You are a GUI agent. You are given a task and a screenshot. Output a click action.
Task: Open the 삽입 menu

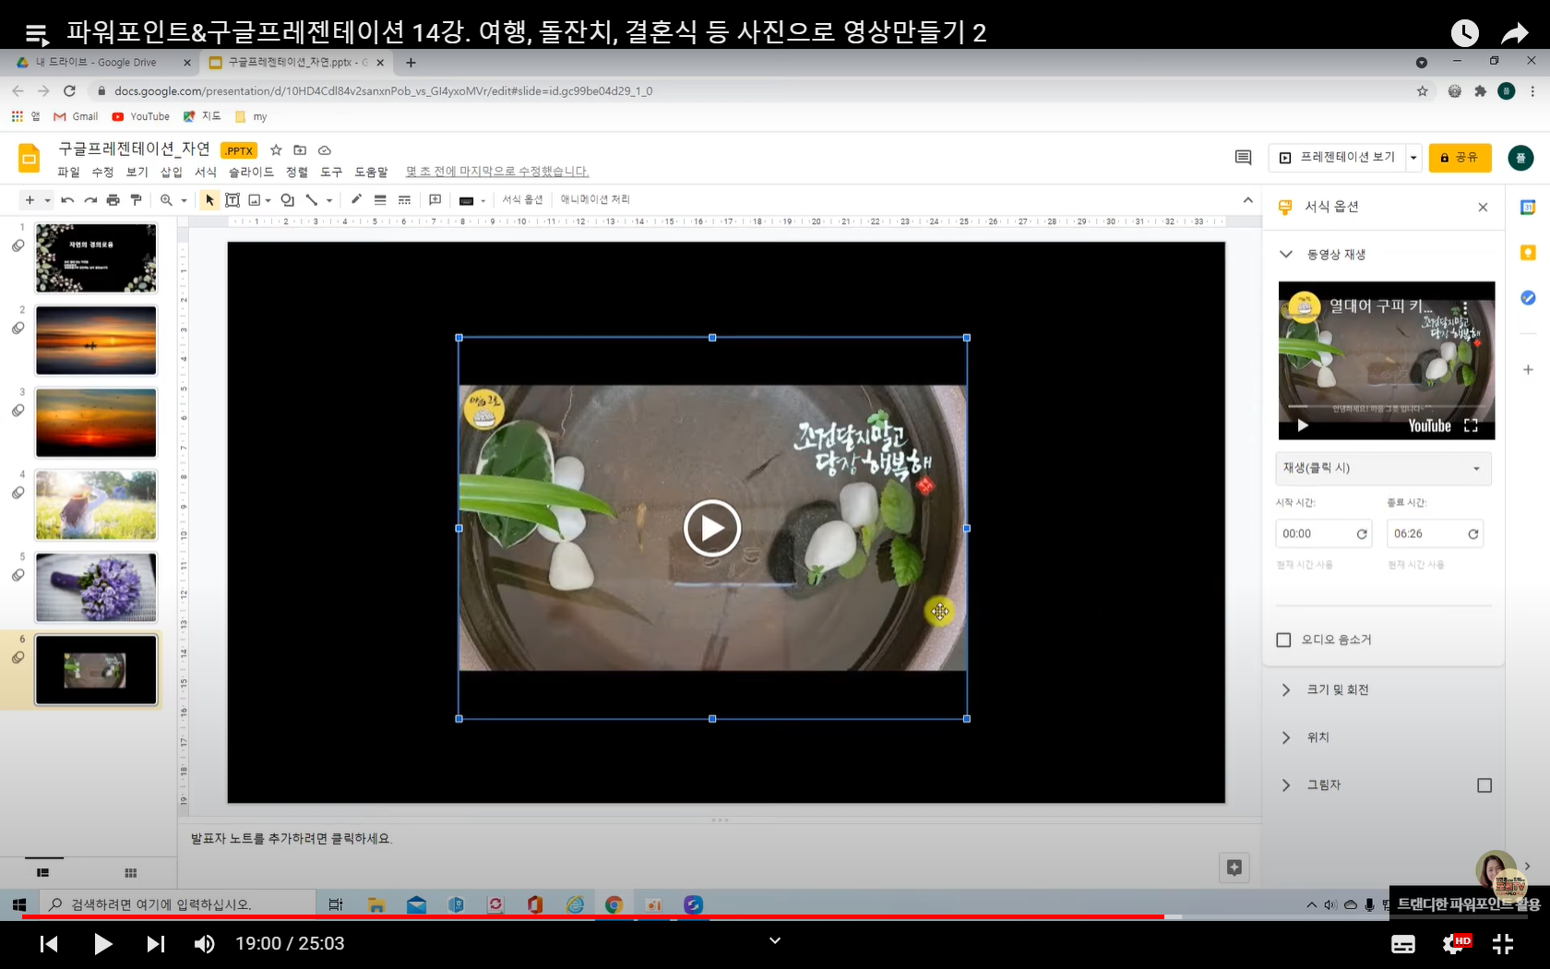tap(172, 172)
